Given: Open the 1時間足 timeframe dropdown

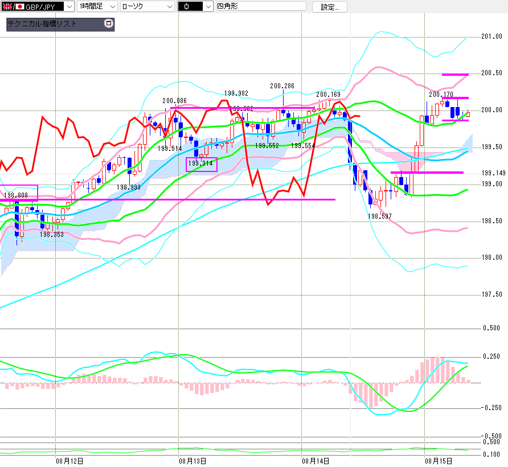Looking at the screenshot, I should point(97,6).
